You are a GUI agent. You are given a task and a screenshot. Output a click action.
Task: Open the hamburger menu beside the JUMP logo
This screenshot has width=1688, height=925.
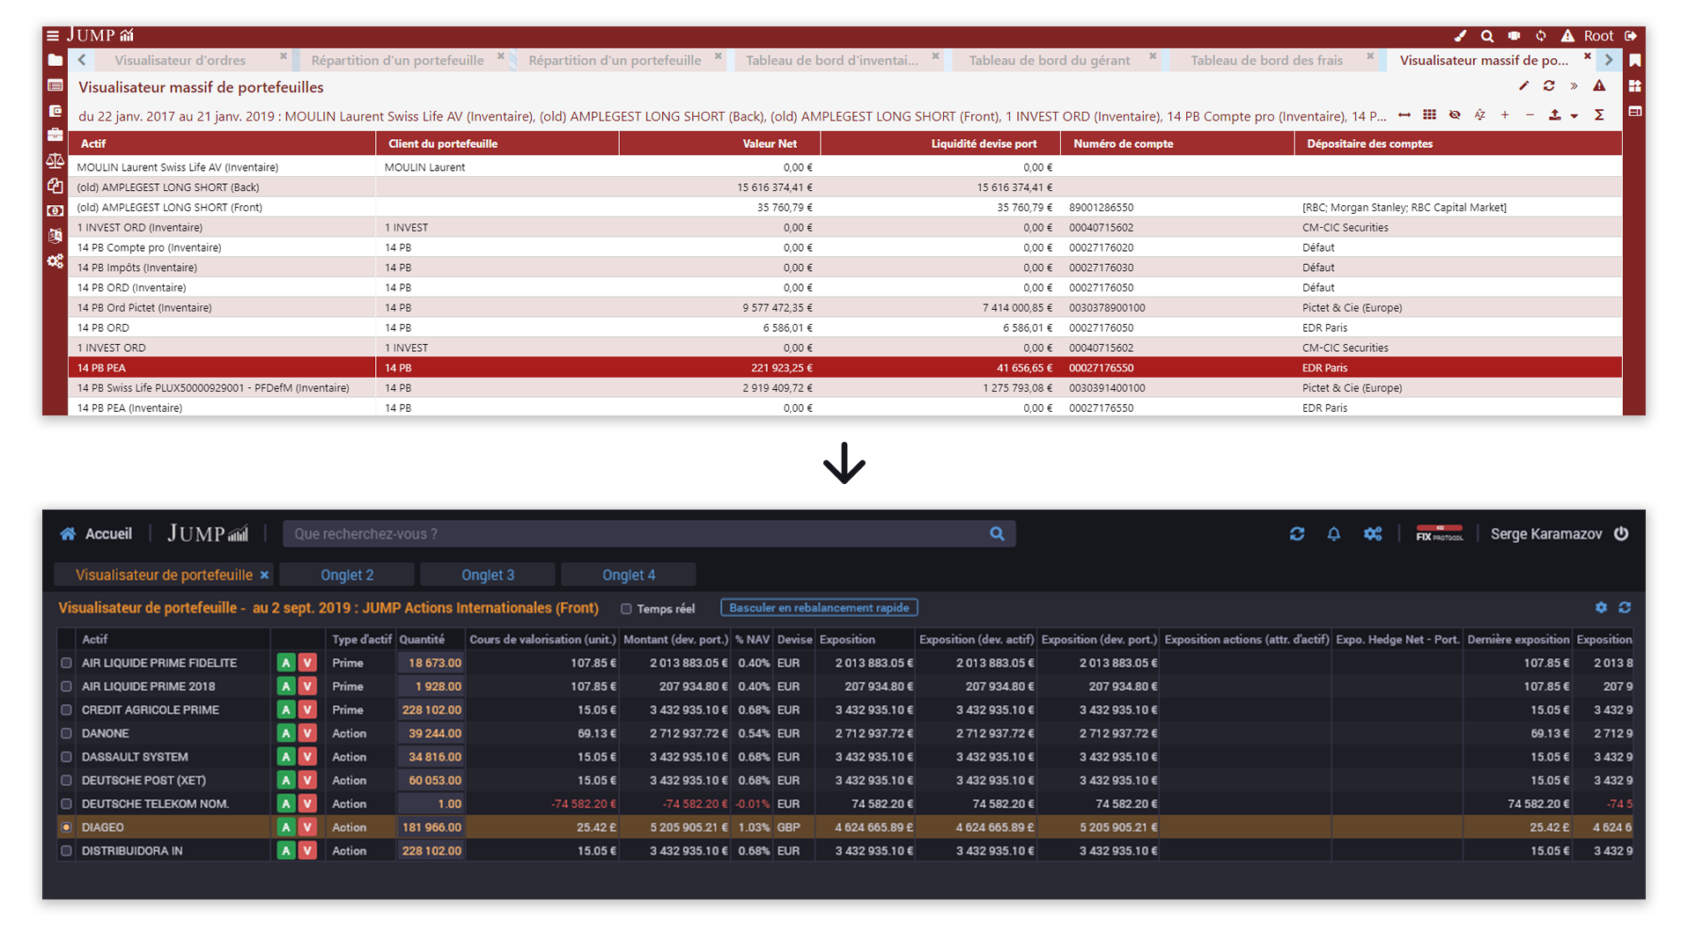[53, 36]
